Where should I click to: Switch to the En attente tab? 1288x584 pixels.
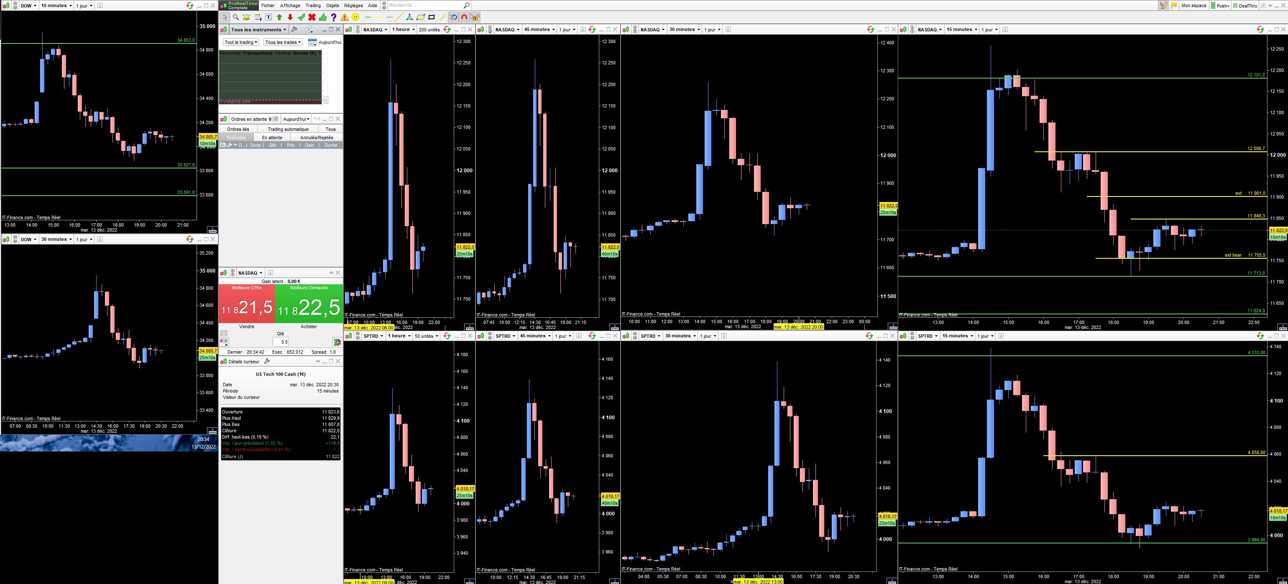(272, 138)
